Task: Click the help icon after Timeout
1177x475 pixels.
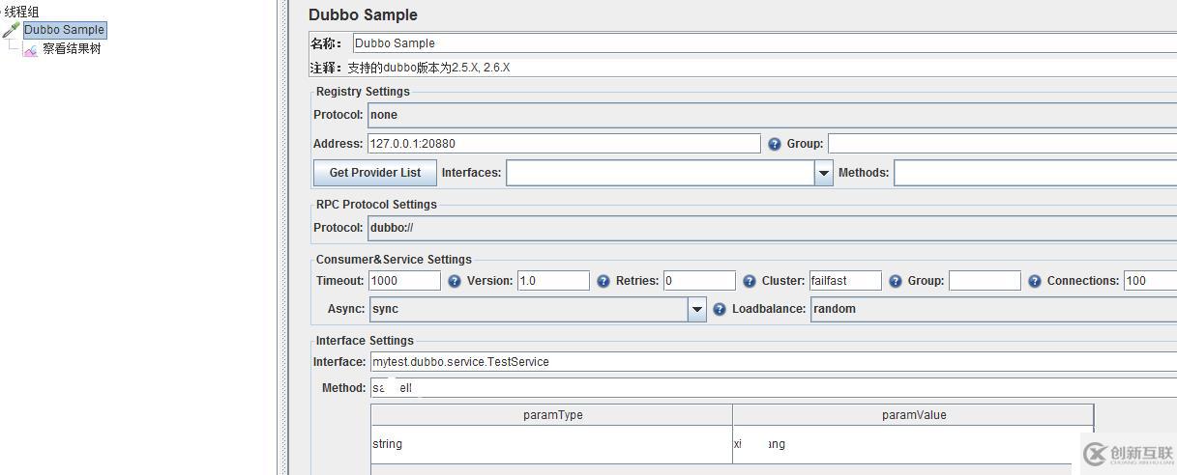Action: click(455, 281)
